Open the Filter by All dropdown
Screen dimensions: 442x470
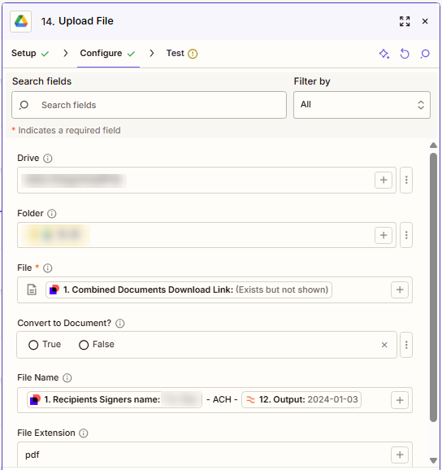362,105
